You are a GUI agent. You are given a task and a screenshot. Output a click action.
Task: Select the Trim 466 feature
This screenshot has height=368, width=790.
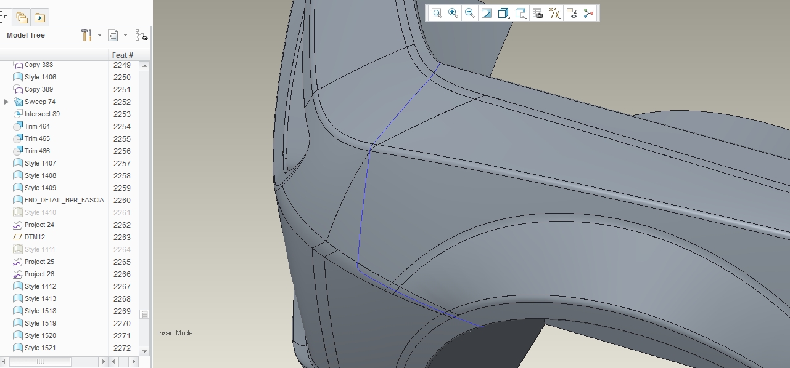coord(37,151)
